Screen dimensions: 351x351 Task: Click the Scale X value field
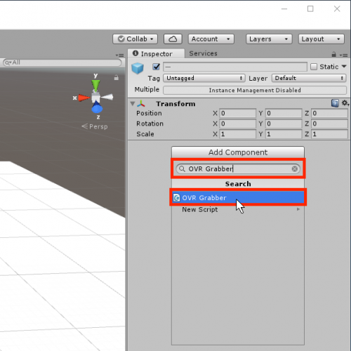coord(237,134)
